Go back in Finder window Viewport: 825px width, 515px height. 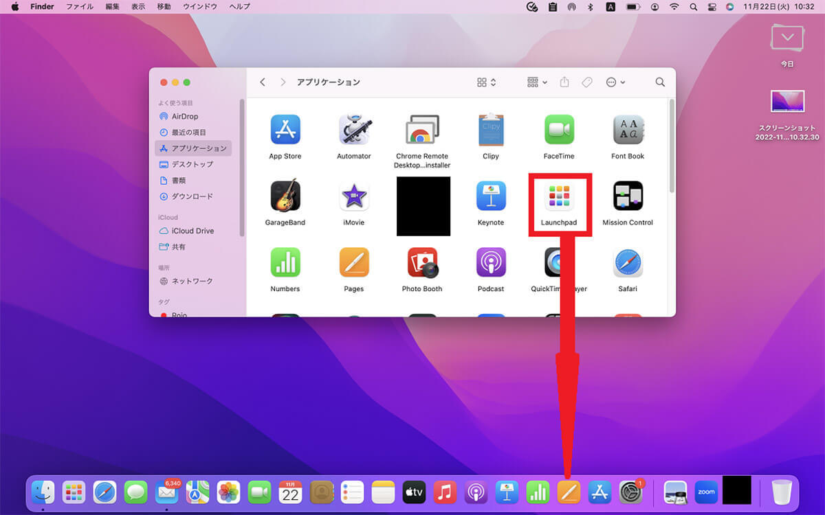[x=263, y=82]
